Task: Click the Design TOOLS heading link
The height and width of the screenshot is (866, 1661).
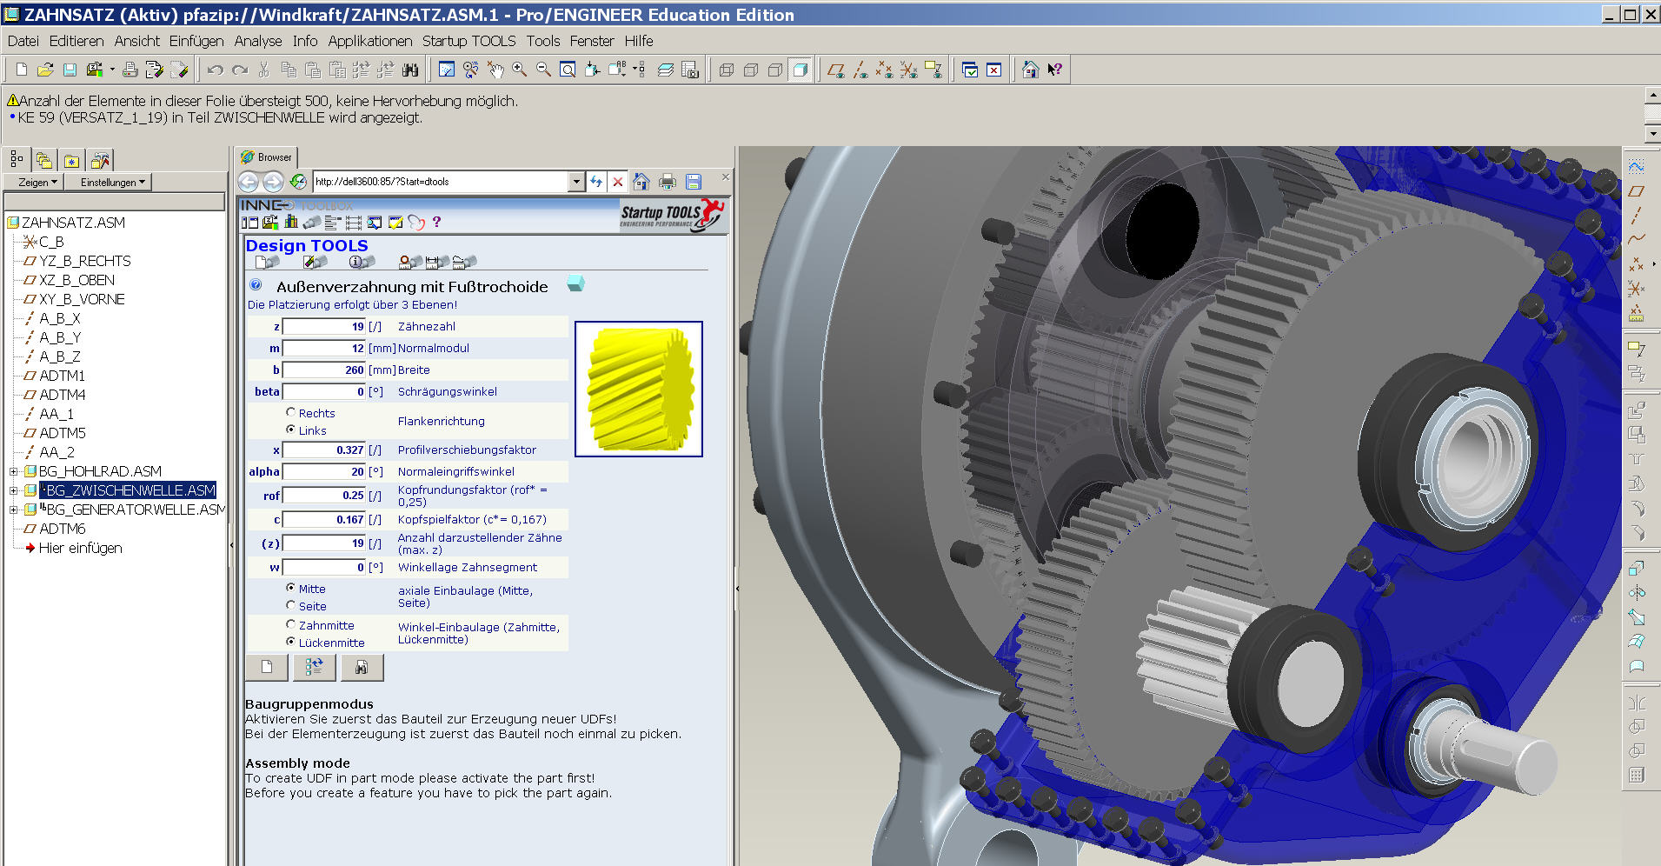Action: (307, 246)
